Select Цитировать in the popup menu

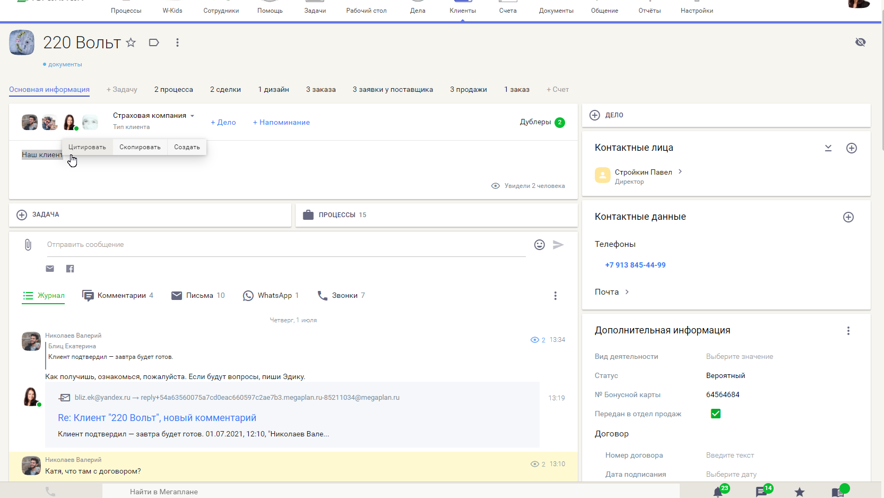(x=87, y=147)
